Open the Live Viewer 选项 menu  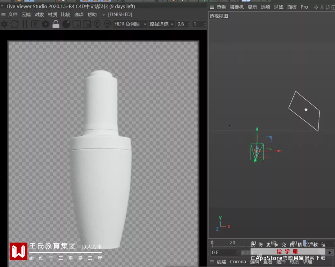(x=79, y=15)
